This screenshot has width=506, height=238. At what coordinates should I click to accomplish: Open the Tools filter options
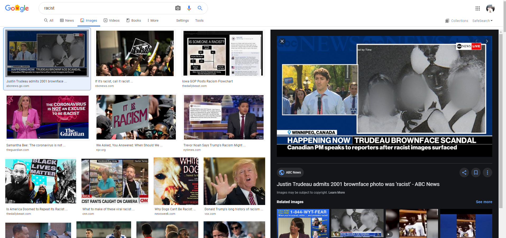(x=199, y=20)
